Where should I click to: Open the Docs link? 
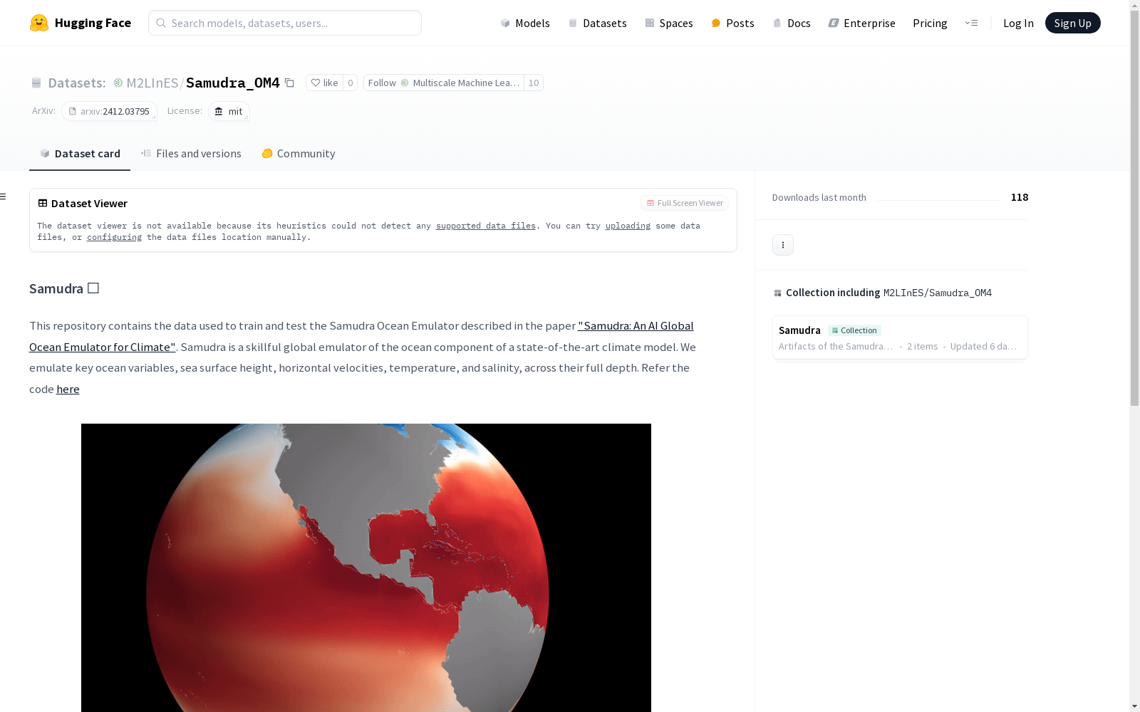click(x=792, y=23)
